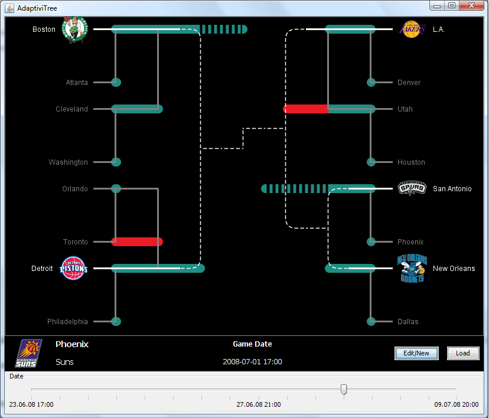Click the Utah team label
This screenshot has height=418, width=489.
coord(405,109)
